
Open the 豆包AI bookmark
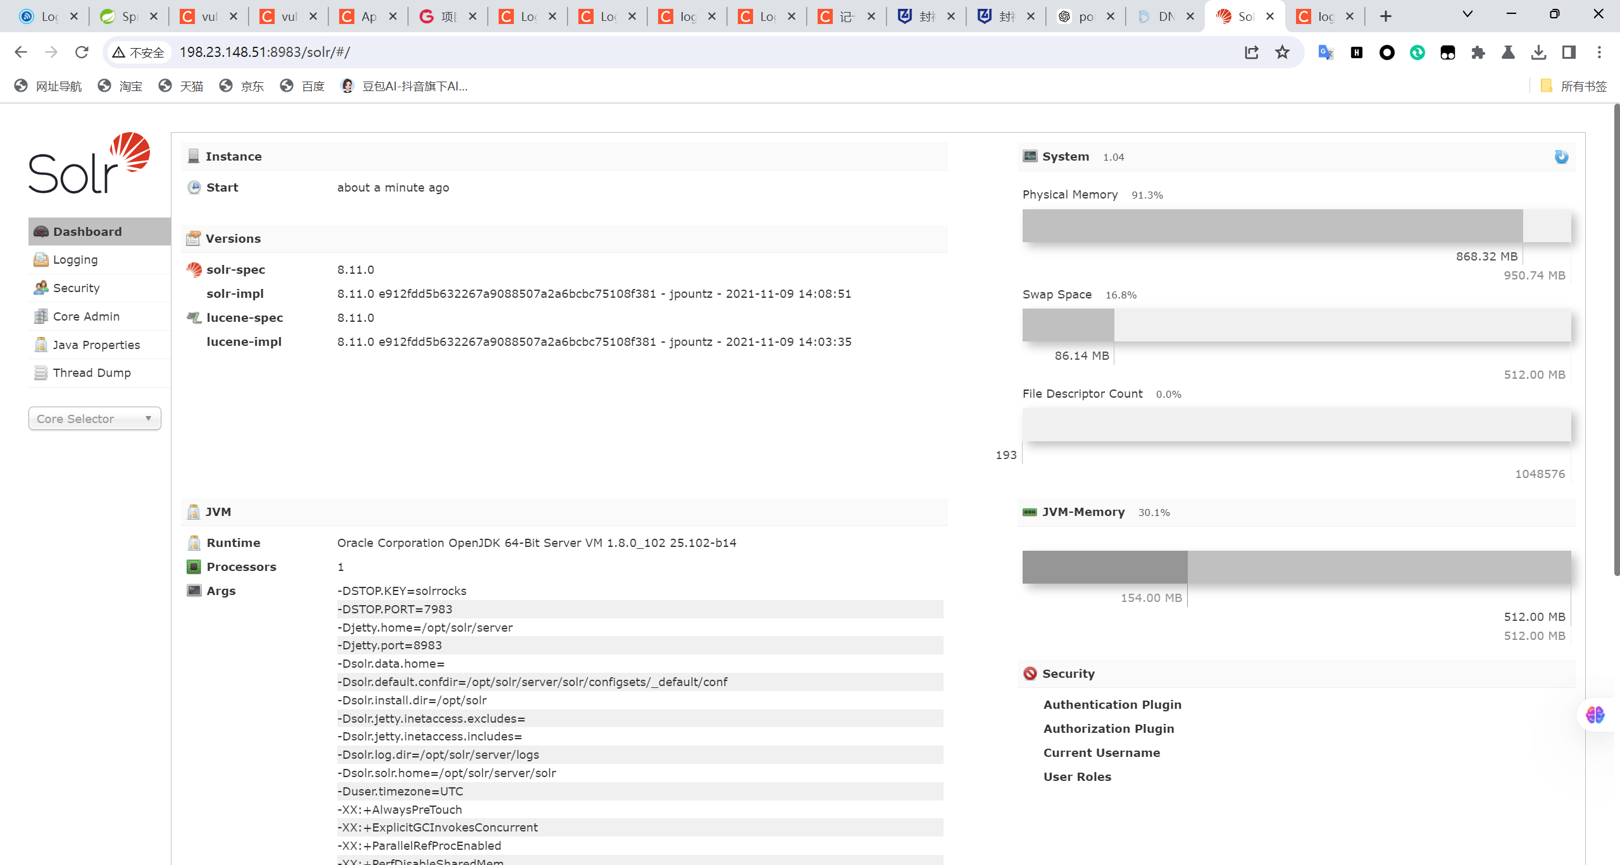tap(404, 86)
